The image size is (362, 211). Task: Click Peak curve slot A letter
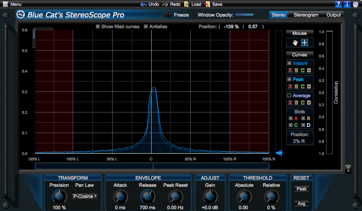click(x=290, y=86)
